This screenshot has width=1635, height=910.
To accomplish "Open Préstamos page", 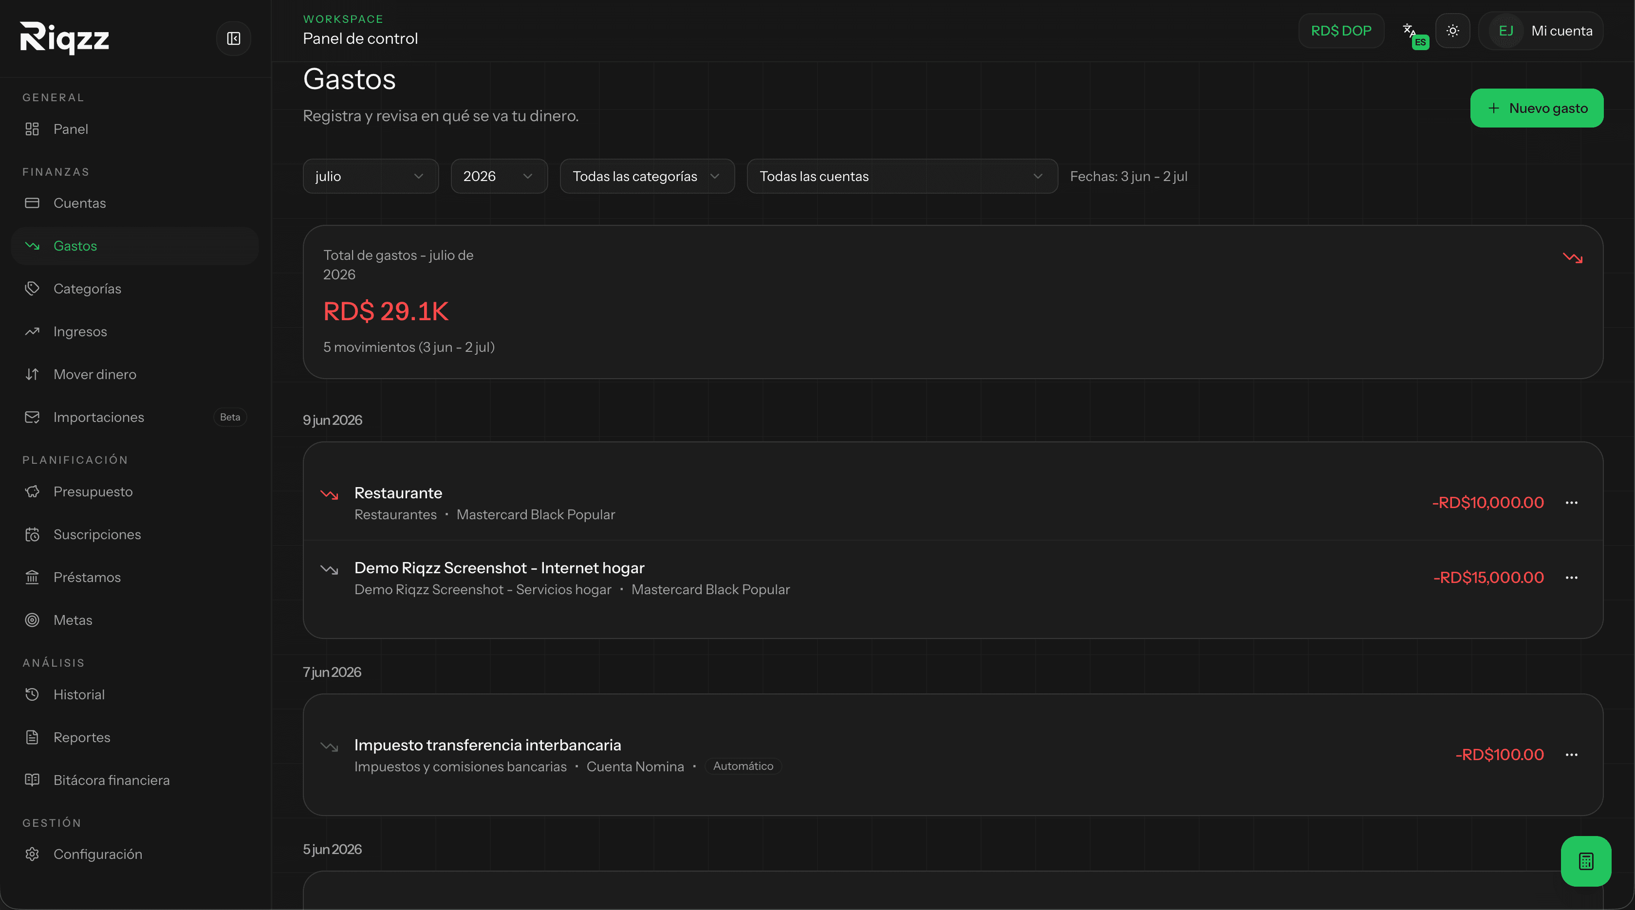I will click(x=134, y=577).
